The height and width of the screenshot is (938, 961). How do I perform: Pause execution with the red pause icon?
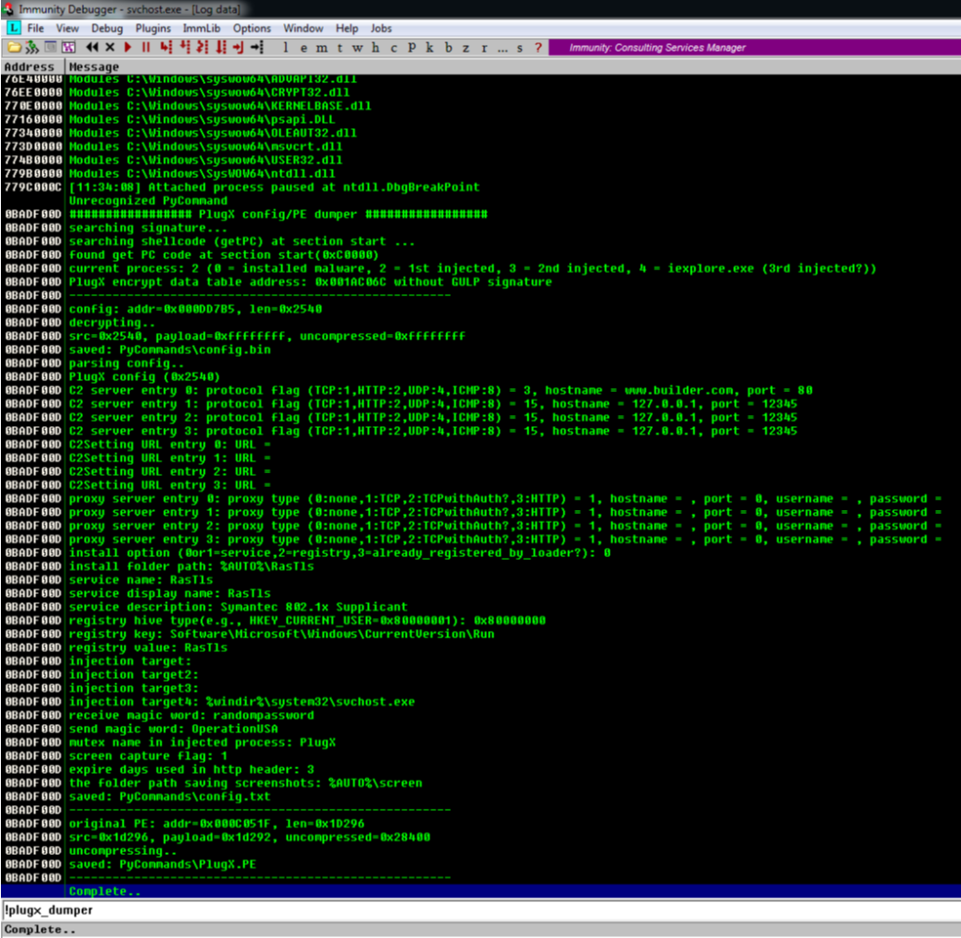[x=146, y=47]
